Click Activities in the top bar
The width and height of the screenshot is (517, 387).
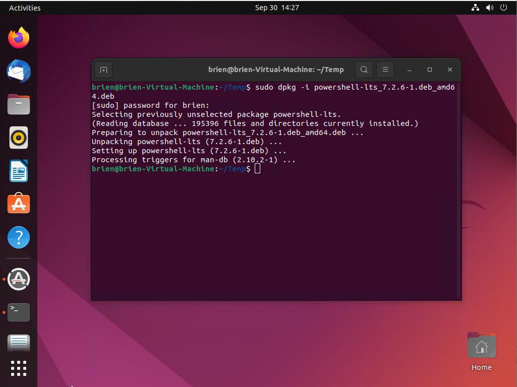25,8
